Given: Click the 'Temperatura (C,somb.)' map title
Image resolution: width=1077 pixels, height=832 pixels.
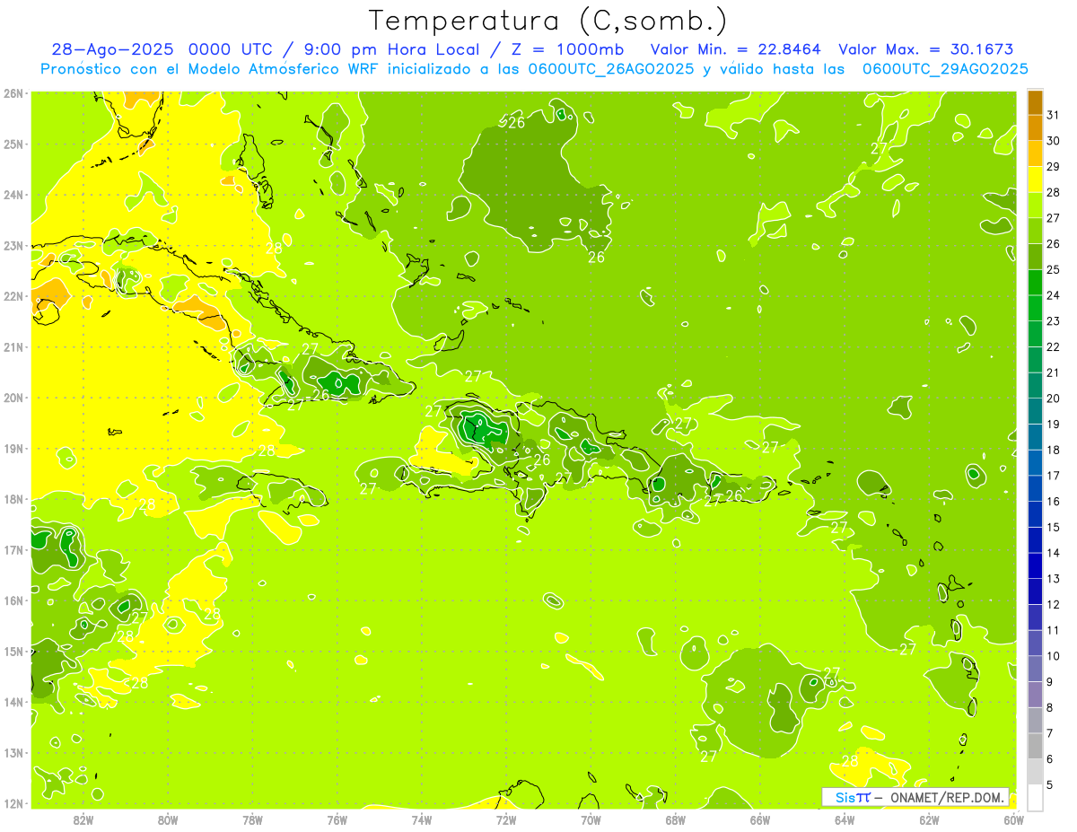Looking at the screenshot, I should coord(547,21).
